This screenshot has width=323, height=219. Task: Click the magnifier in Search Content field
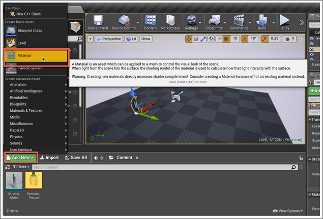pyautogui.click(x=293, y=167)
